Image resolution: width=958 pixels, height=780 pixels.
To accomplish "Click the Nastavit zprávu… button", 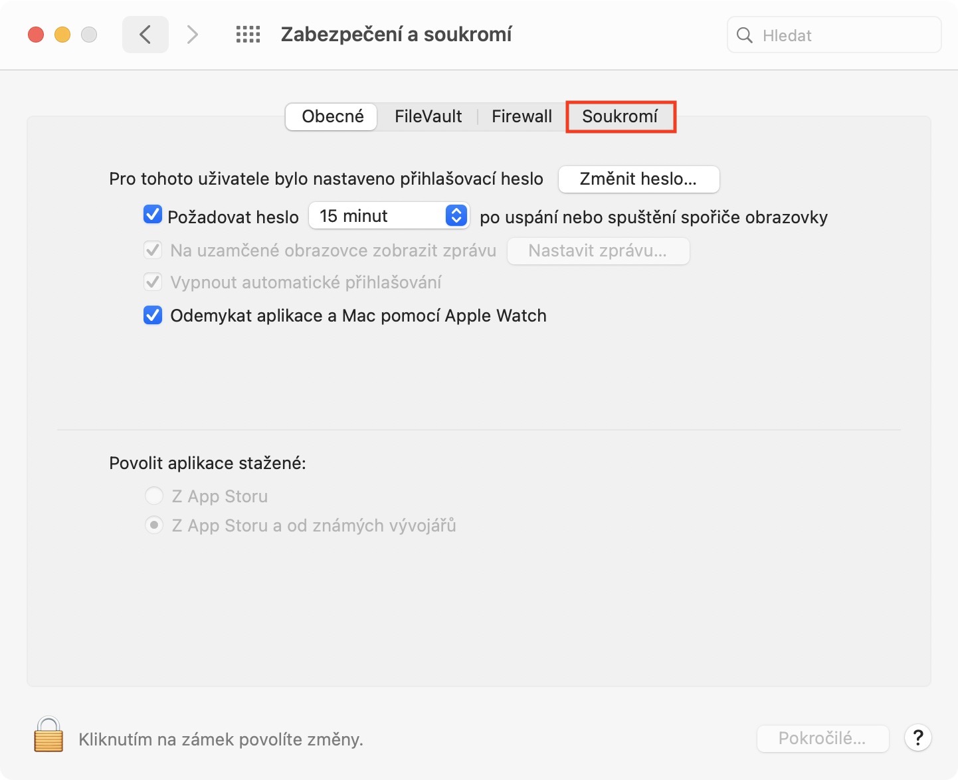I will [x=598, y=251].
